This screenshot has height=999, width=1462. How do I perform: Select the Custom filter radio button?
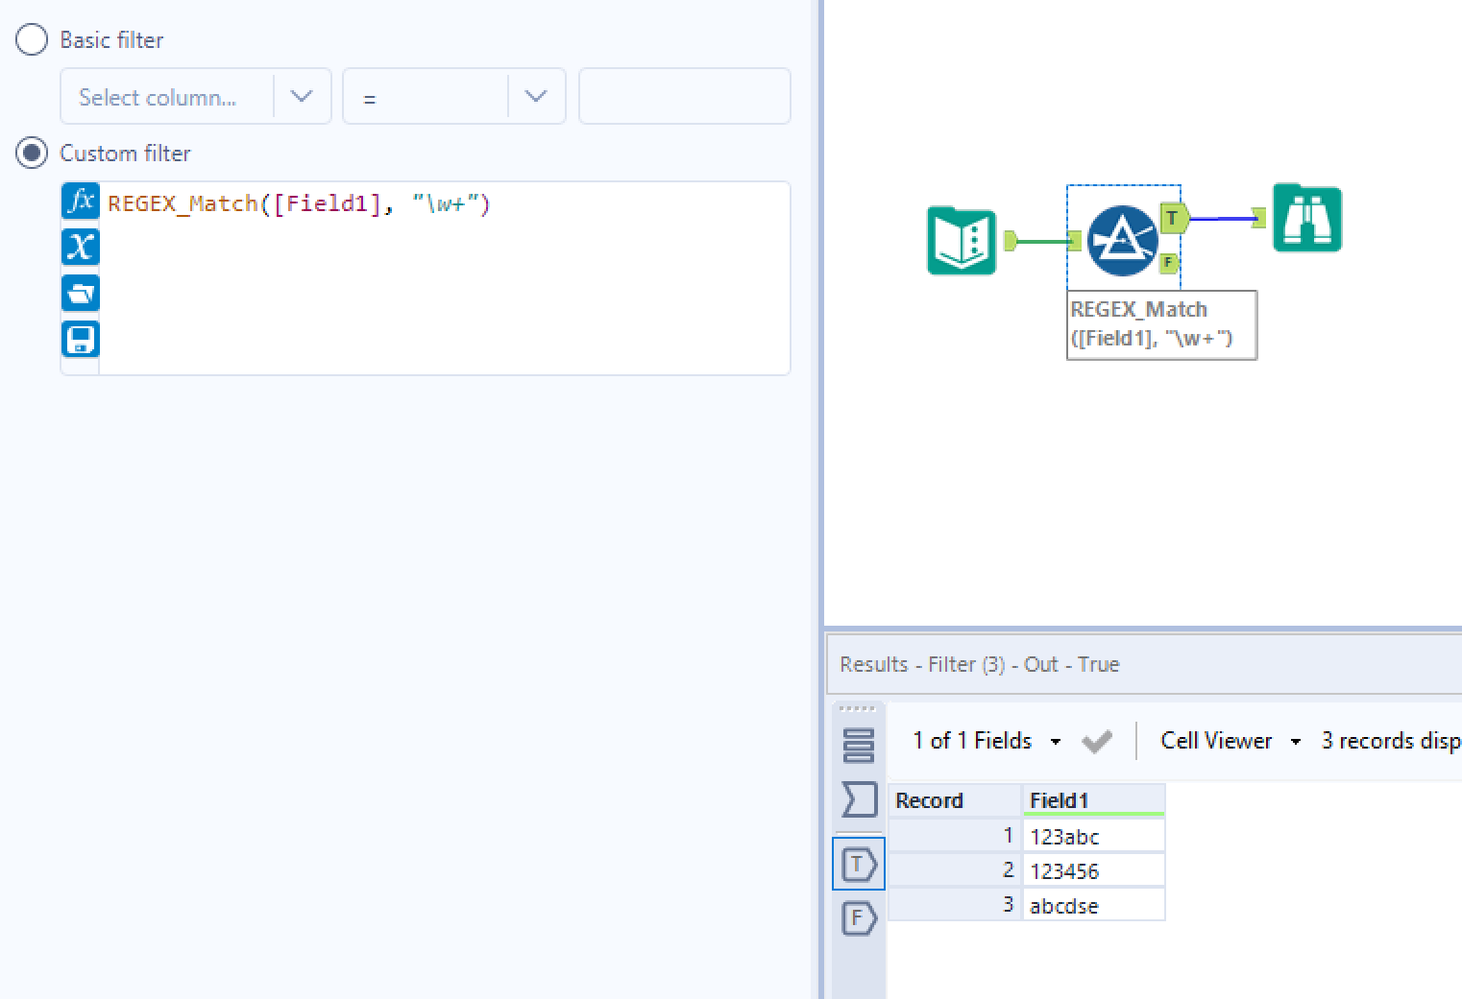32,154
